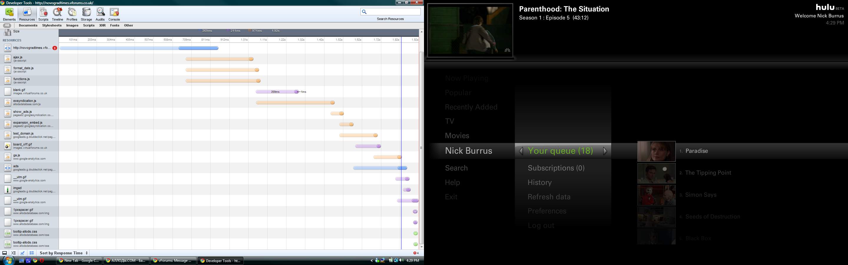This screenshot has height=265, width=848.
Task: Select Paradise queue item thumbnail
Action: click(x=656, y=151)
